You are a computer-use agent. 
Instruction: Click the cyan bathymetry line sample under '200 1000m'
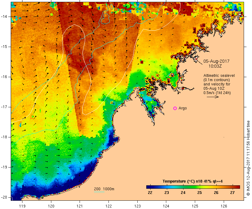pyautogui.click(x=99, y=192)
